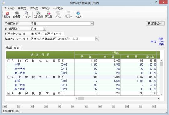Click the 1,667 budget cell
The image size is (169, 115).
click(x=86, y=61)
